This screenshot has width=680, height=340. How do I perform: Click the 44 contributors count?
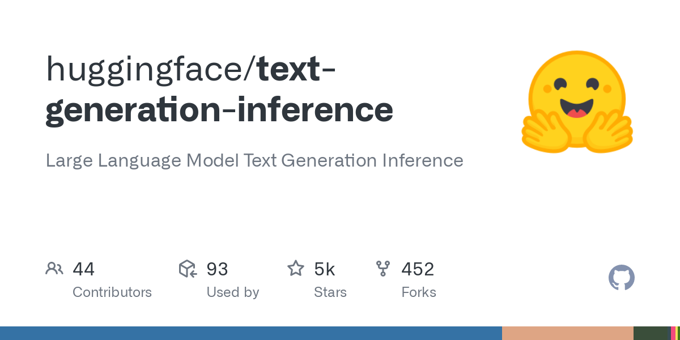pyautogui.click(x=83, y=269)
